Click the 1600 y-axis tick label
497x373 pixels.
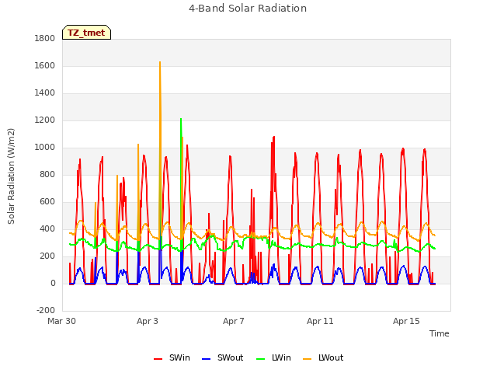[45, 65]
